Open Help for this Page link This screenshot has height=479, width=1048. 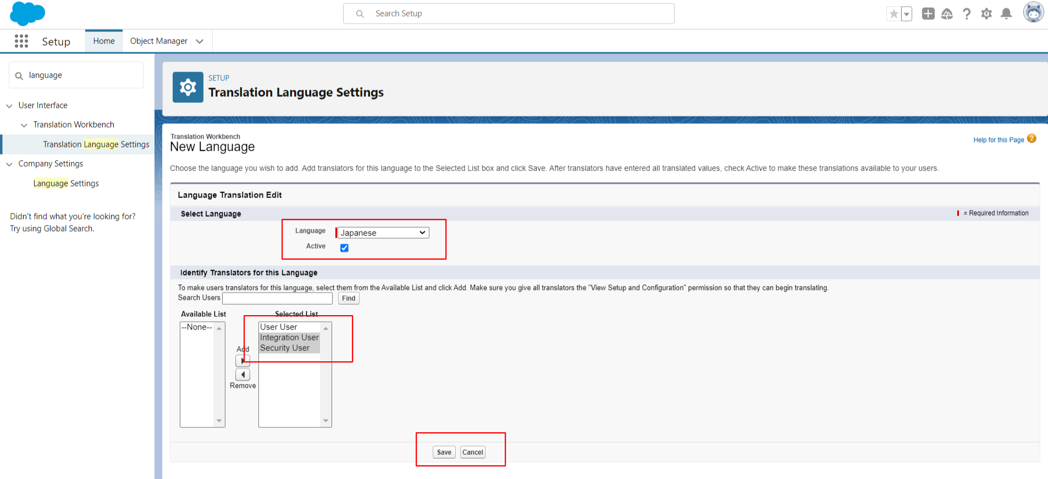(999, 140)
